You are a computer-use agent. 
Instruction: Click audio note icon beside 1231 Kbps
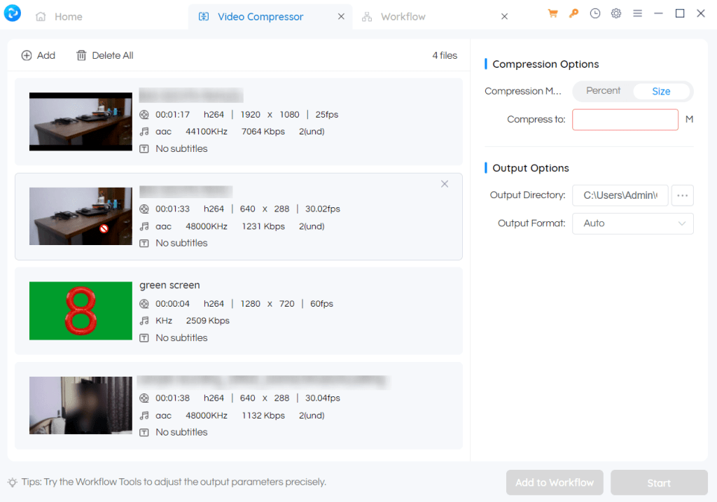144,226
